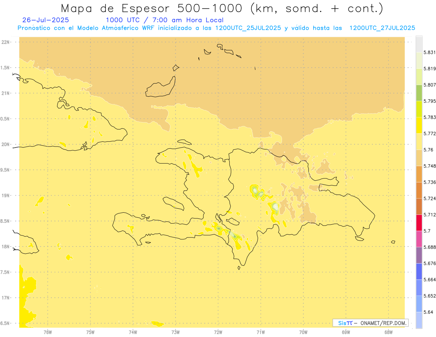Click legend value 5.76
436x337 pixels.
click(x=428, y=150)
